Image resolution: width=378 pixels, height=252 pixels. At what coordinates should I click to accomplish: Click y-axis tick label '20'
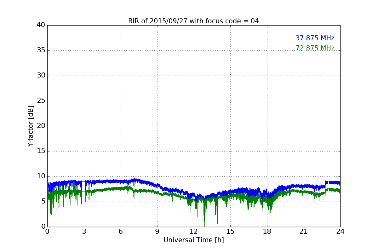pos(41,126)
